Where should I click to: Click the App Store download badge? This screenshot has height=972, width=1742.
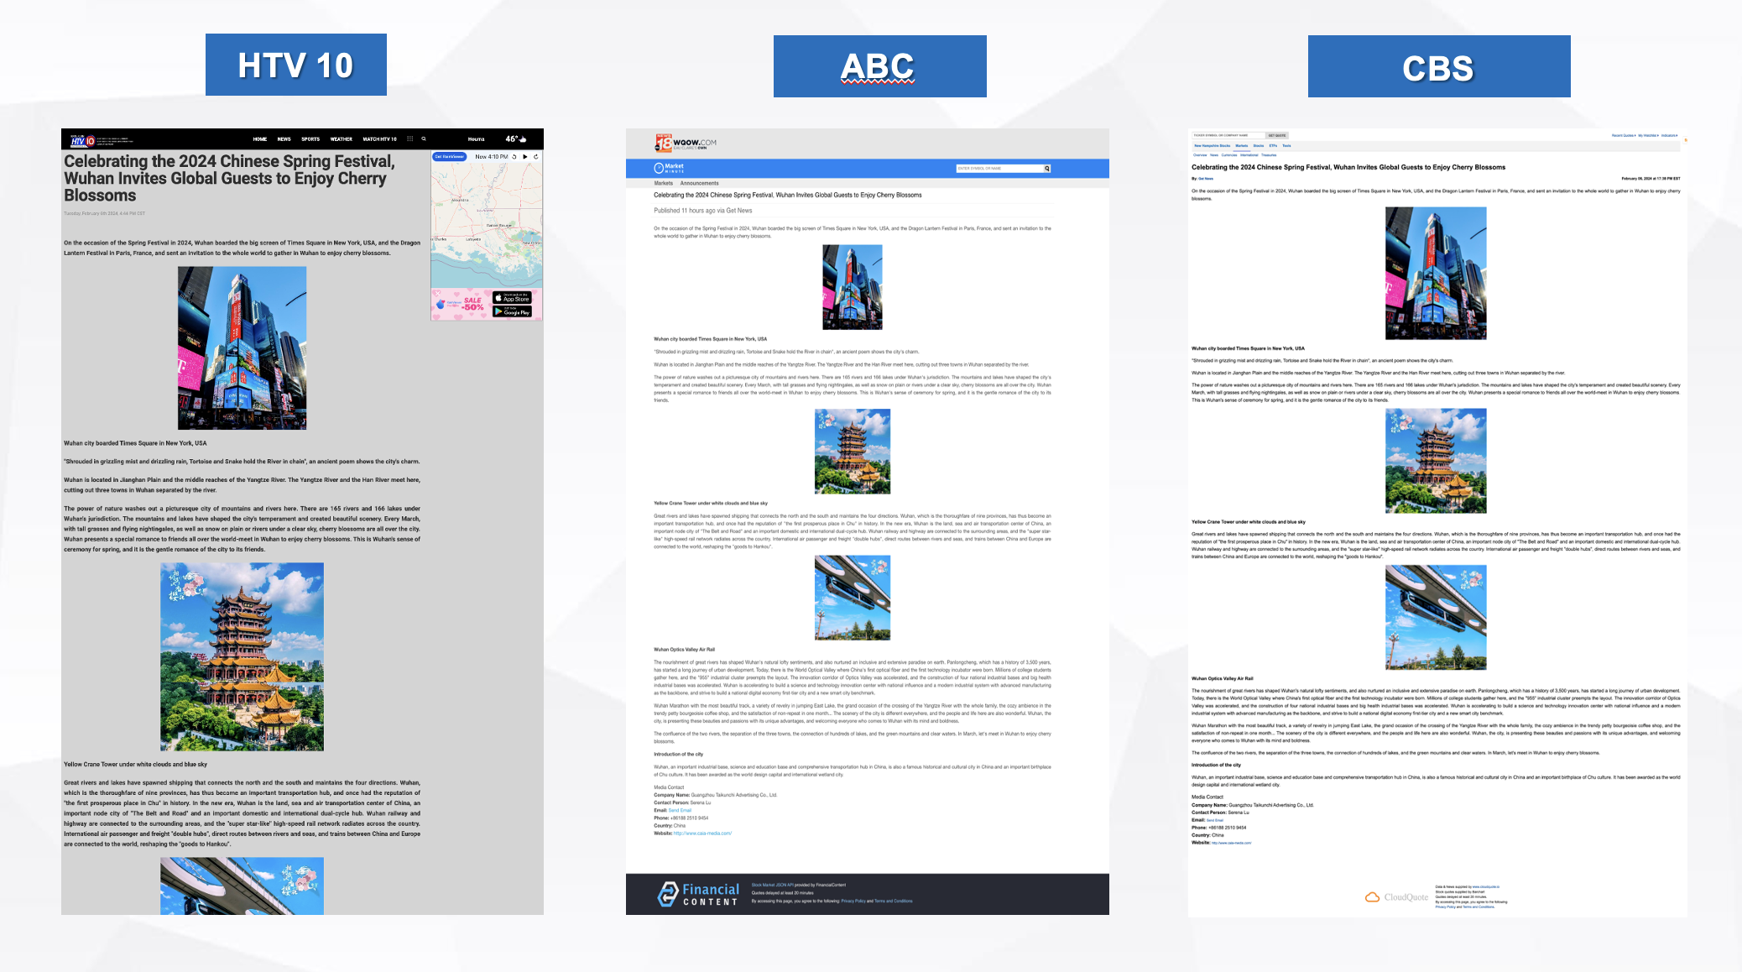(x=512, y=298)
